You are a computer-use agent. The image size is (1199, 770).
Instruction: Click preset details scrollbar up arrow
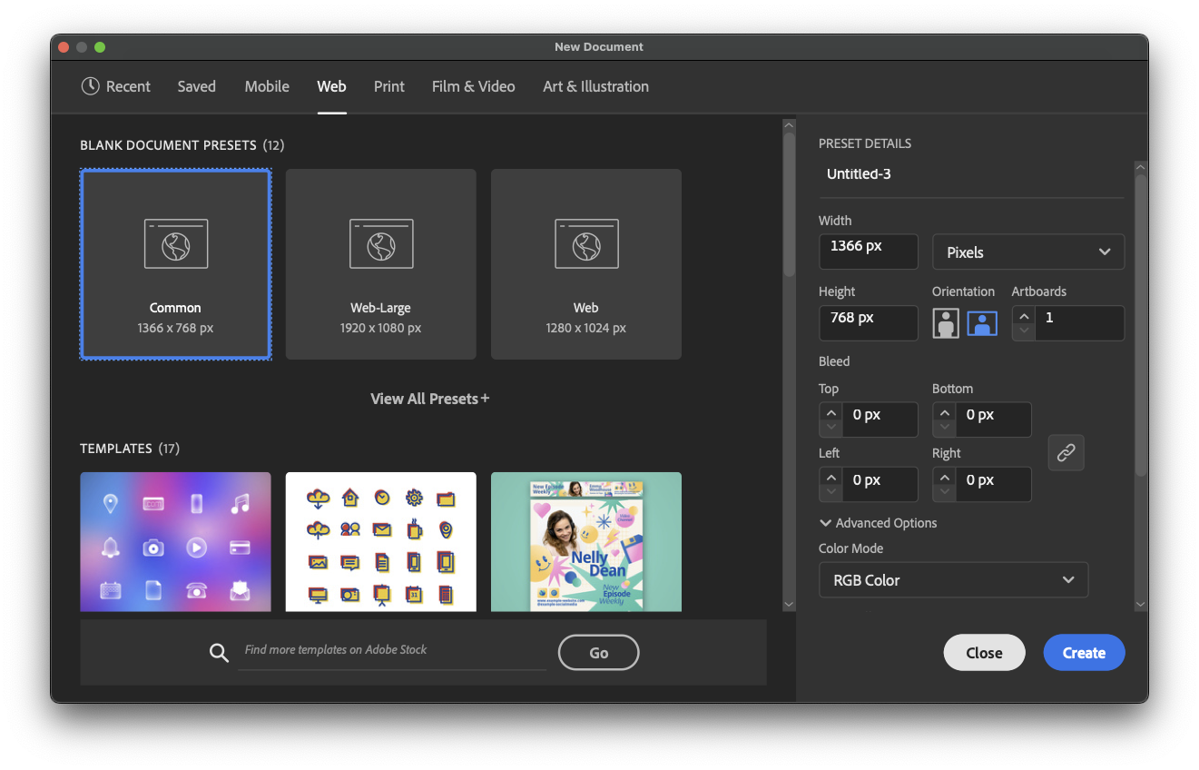click(1141, 167)
